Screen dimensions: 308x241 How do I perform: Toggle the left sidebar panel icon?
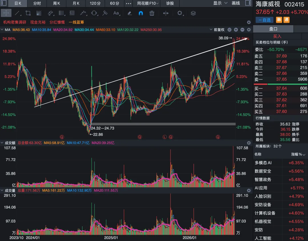pyautogui.click(x=3, y=3)
